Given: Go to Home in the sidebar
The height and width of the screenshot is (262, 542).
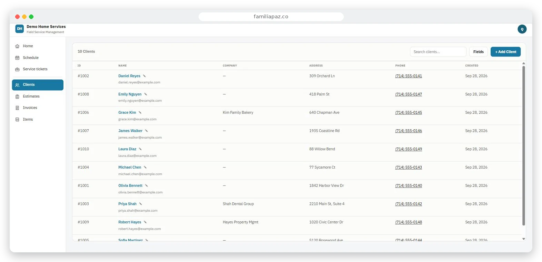Looking at the screenshot, I should coord(38,46).
